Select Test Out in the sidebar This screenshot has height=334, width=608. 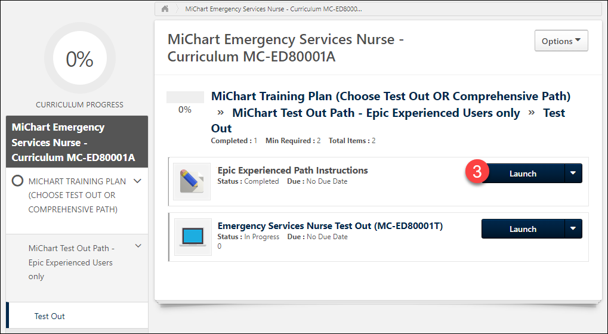50,316
